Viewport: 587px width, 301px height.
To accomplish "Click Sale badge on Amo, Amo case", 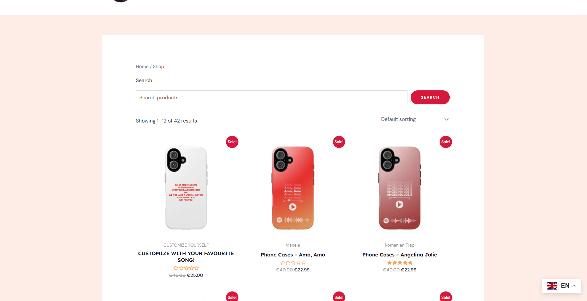I will point(339,142).
